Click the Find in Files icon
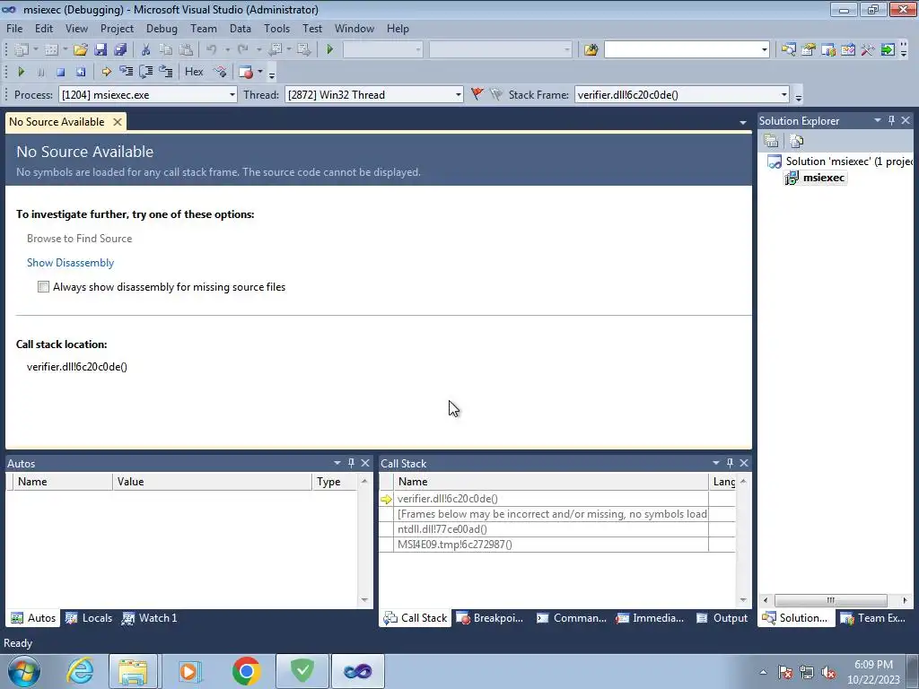This screenshot has width=919, height=689. [x=591, y=50]
